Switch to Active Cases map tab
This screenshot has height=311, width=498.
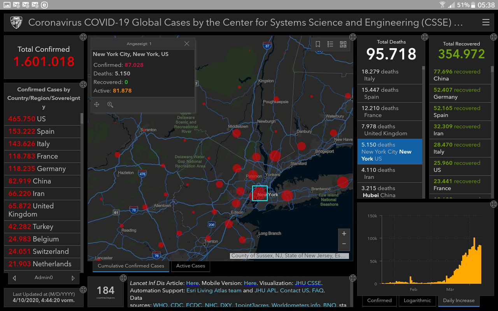tap(191, 266)
